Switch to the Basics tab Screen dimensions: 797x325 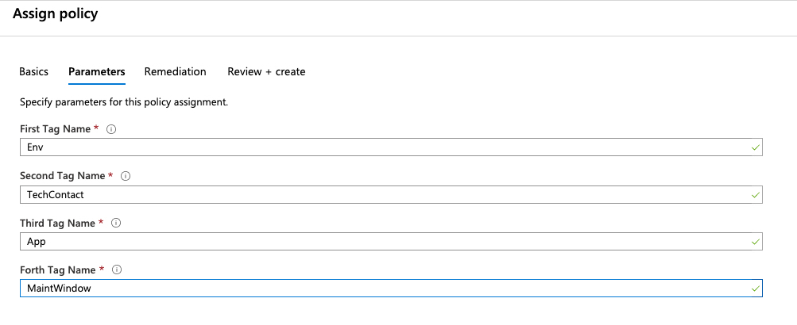(x=33, y=71)
